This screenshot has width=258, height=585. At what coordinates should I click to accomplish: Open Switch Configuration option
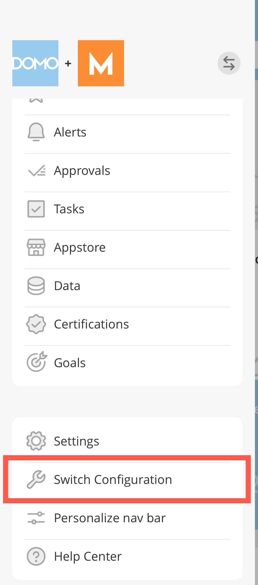coord(127,480)
